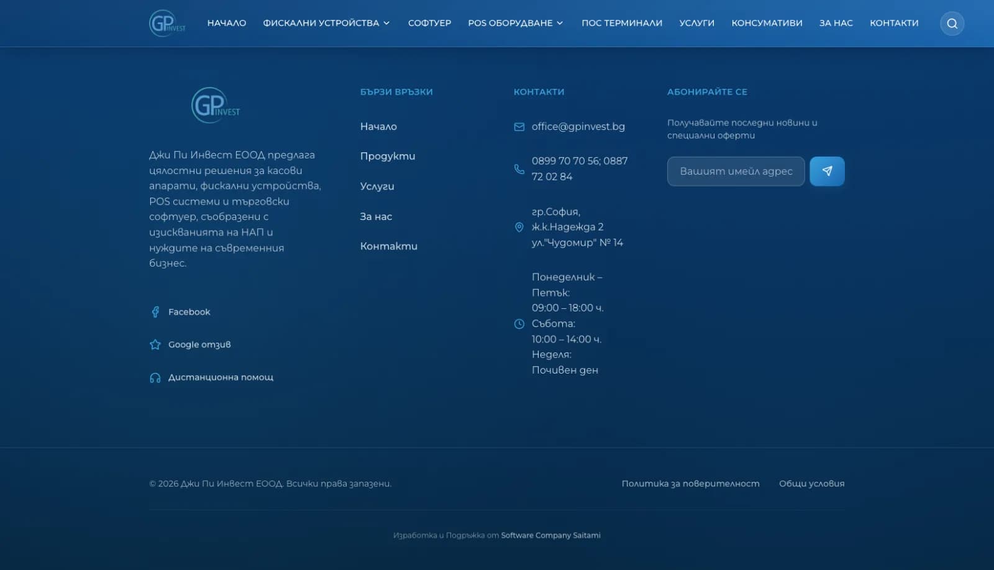Open the Google отзив link
Image resolution: width=994 pixels, height=570 pixels.
coord(199,344)
